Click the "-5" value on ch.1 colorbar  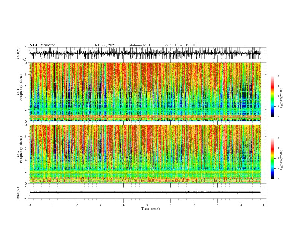(277, 96)
